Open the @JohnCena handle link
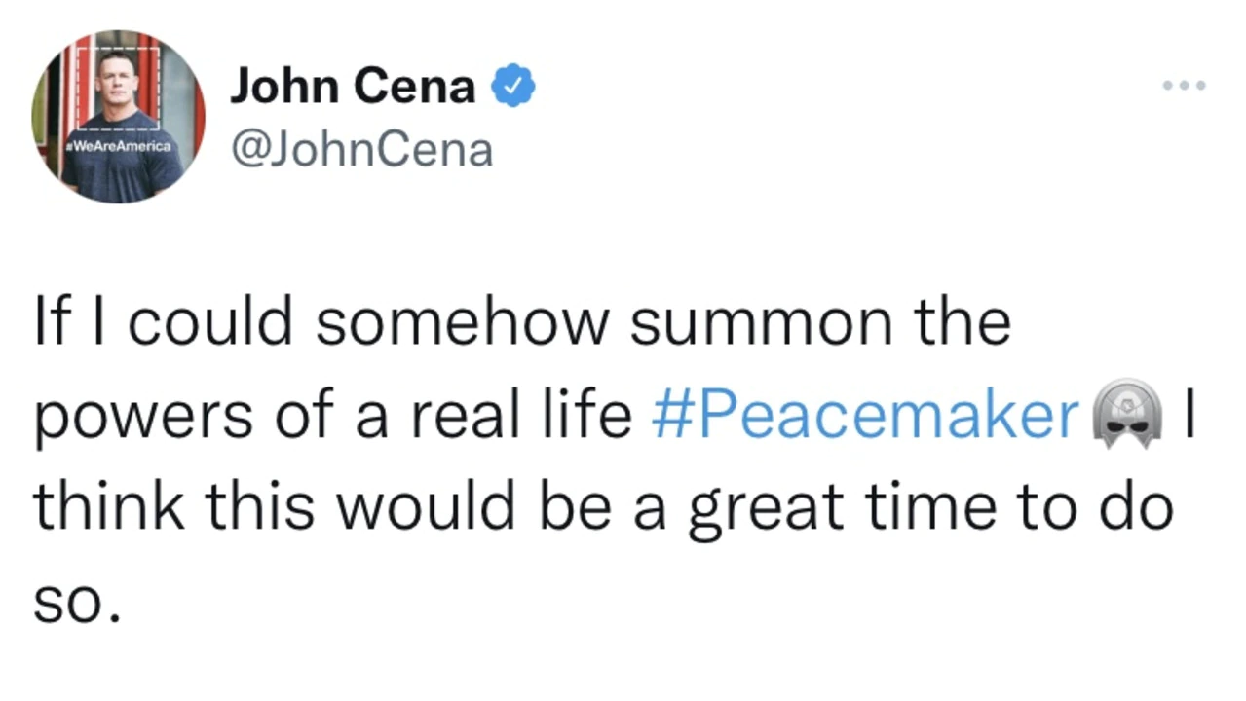This screenshot has width=1246, height=701. 361,149
